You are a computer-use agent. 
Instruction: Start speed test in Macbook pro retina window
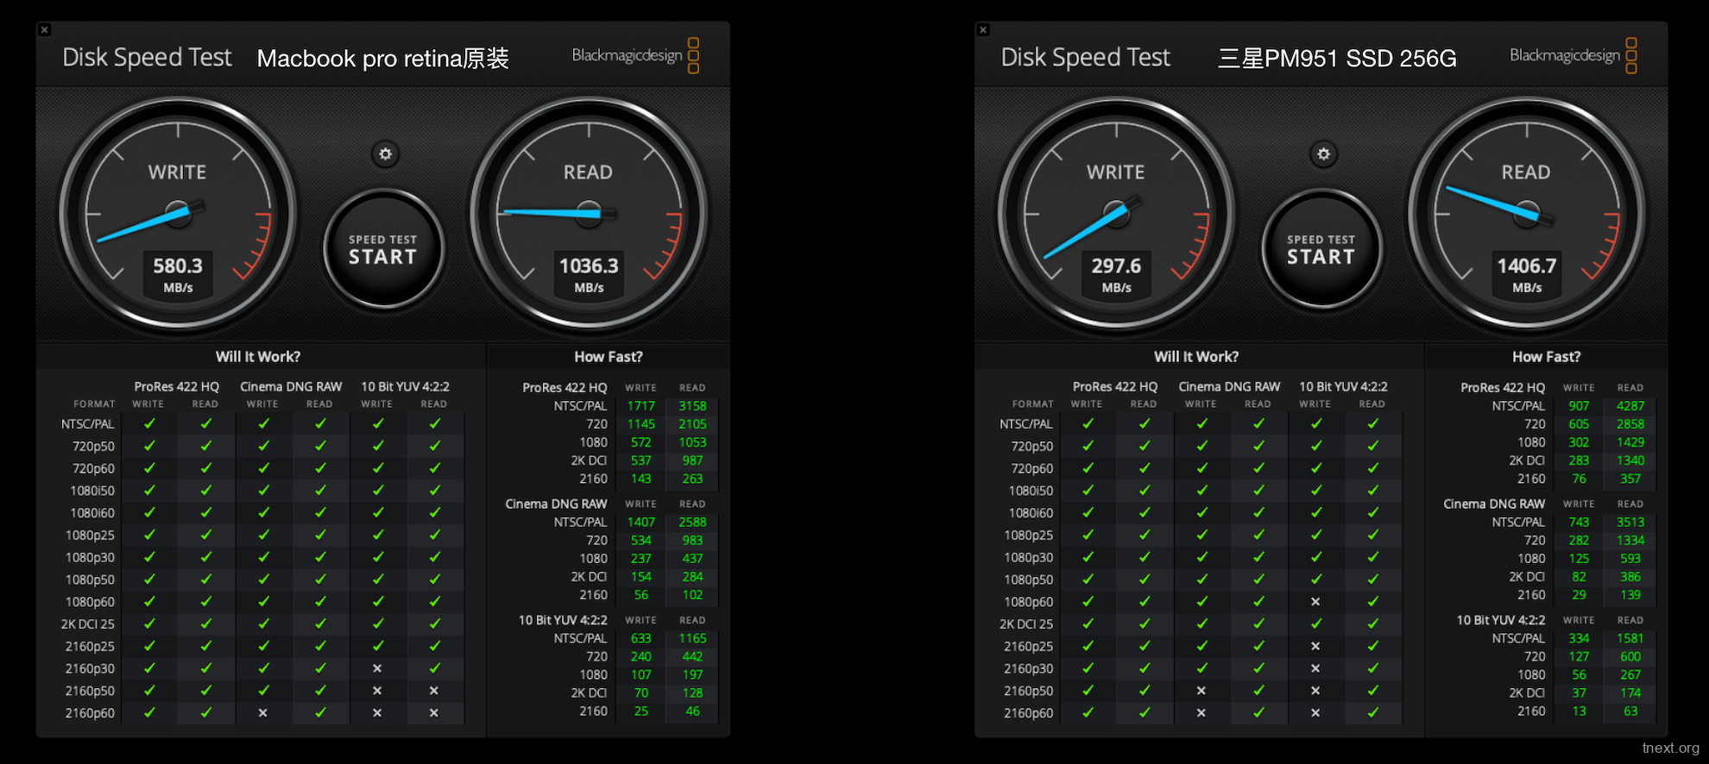383,250
